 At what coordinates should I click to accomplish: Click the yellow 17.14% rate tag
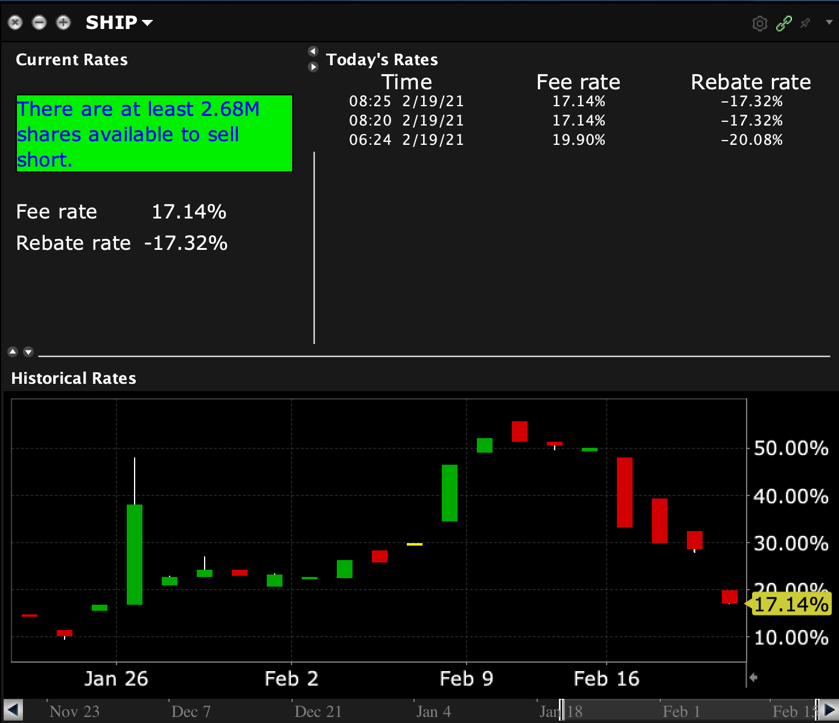[790, 604]
